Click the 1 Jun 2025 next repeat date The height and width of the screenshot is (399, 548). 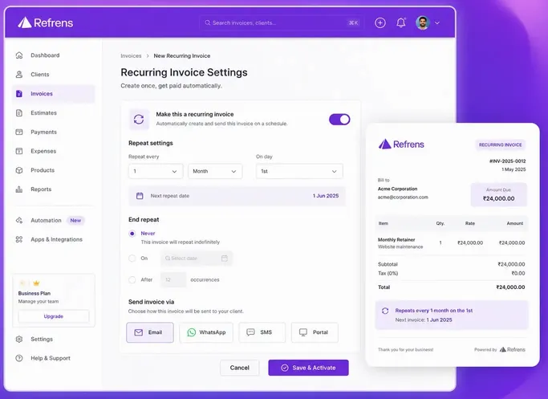[x=326, y=196]
